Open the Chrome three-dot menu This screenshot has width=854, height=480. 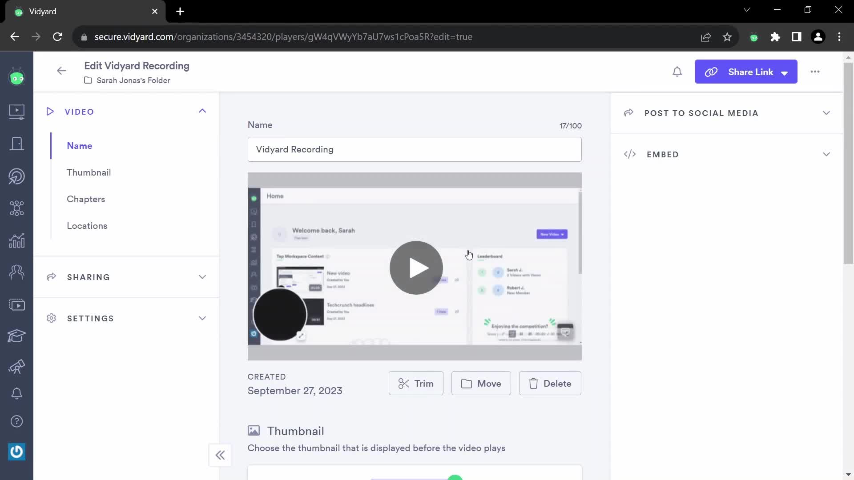pyautogui.click(x=839, y=37)
